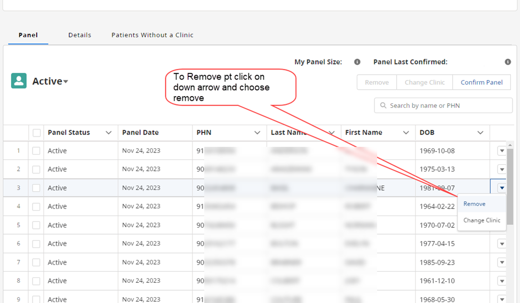The width and height of the screenshot is (520, 303).
Task: Click the search magnifier icon
Action: (x=383, y=106)
